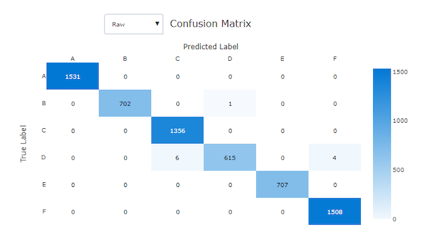Click column header D on predicted axis
426x249 pixels.
click(229, 59)
